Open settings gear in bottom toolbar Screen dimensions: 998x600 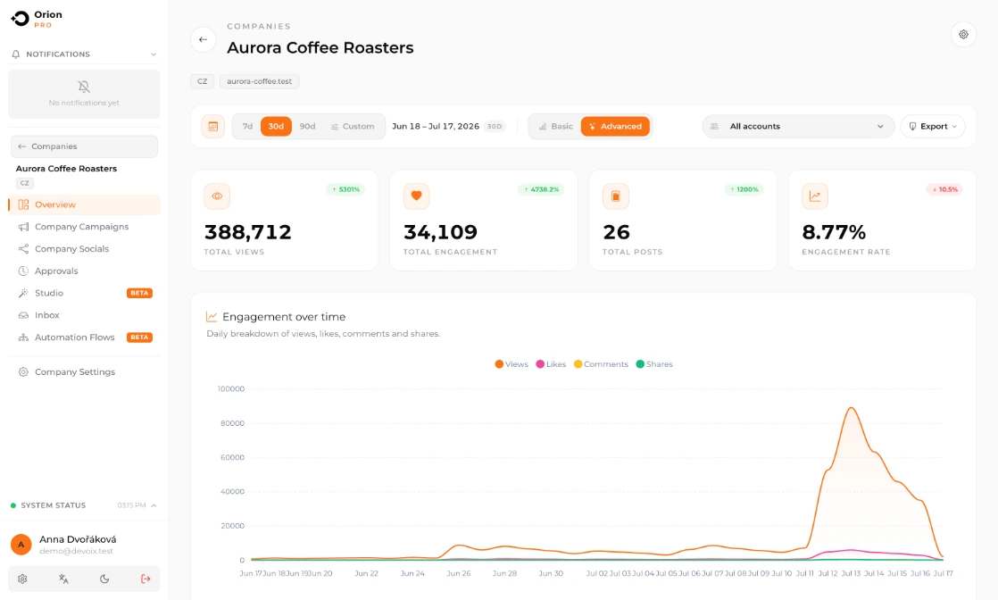(x=22, y=579)
